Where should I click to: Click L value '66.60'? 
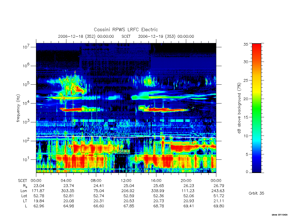99,206
